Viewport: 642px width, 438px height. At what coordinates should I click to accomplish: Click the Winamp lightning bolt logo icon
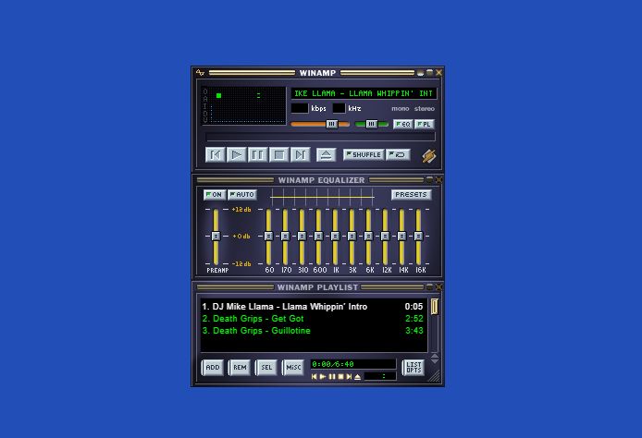(x=428, y=156)
